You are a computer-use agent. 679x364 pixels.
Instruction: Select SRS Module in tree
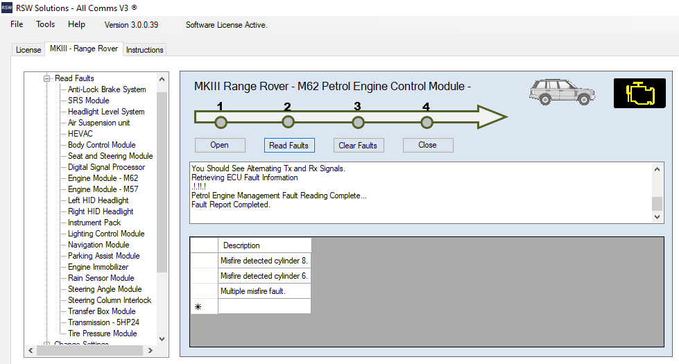(88, 101)
